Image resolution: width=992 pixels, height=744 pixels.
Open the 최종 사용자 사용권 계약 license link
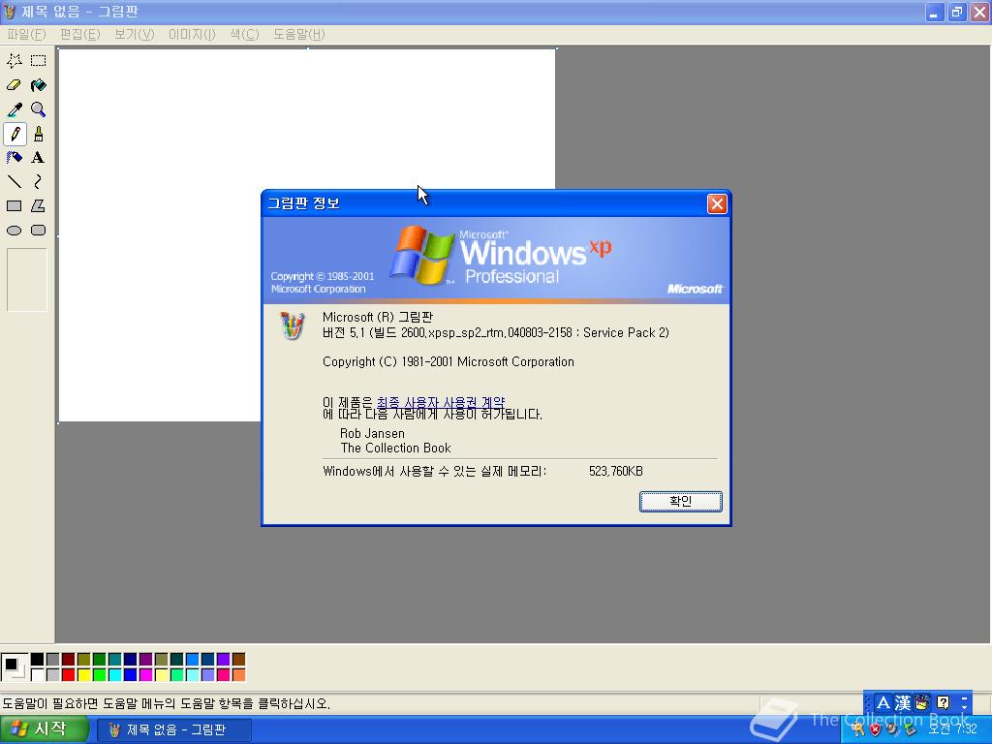point(441,402)
